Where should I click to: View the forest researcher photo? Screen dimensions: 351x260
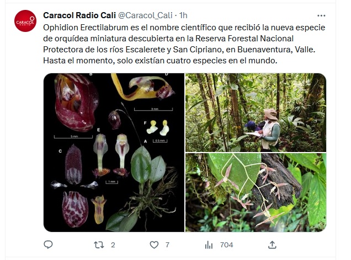[256, 112]
